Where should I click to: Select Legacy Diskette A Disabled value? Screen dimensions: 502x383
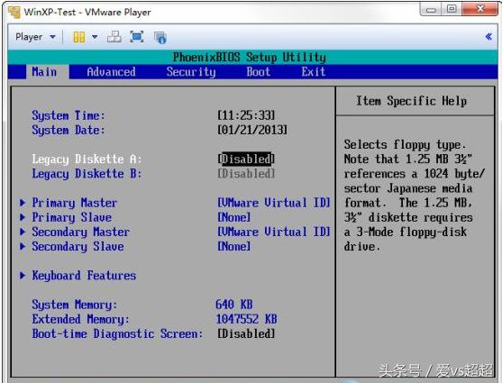pyautogui.click(x=246, y=159)
